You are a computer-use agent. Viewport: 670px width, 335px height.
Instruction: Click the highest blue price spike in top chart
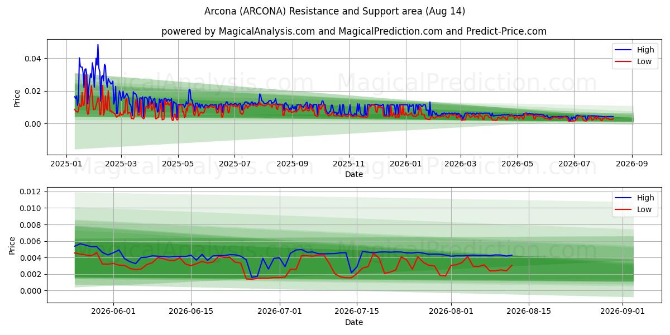[98, 45]
